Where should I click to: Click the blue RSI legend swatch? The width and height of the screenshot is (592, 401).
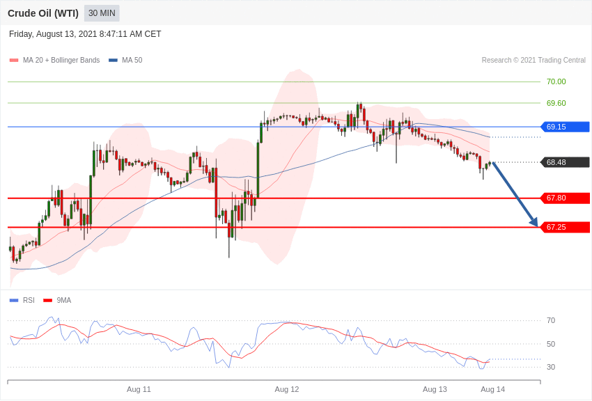(14, 300)
